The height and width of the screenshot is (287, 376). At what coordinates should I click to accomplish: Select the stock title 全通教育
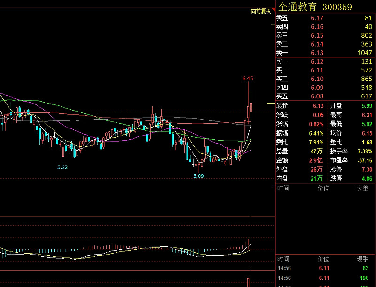[298, 7]
